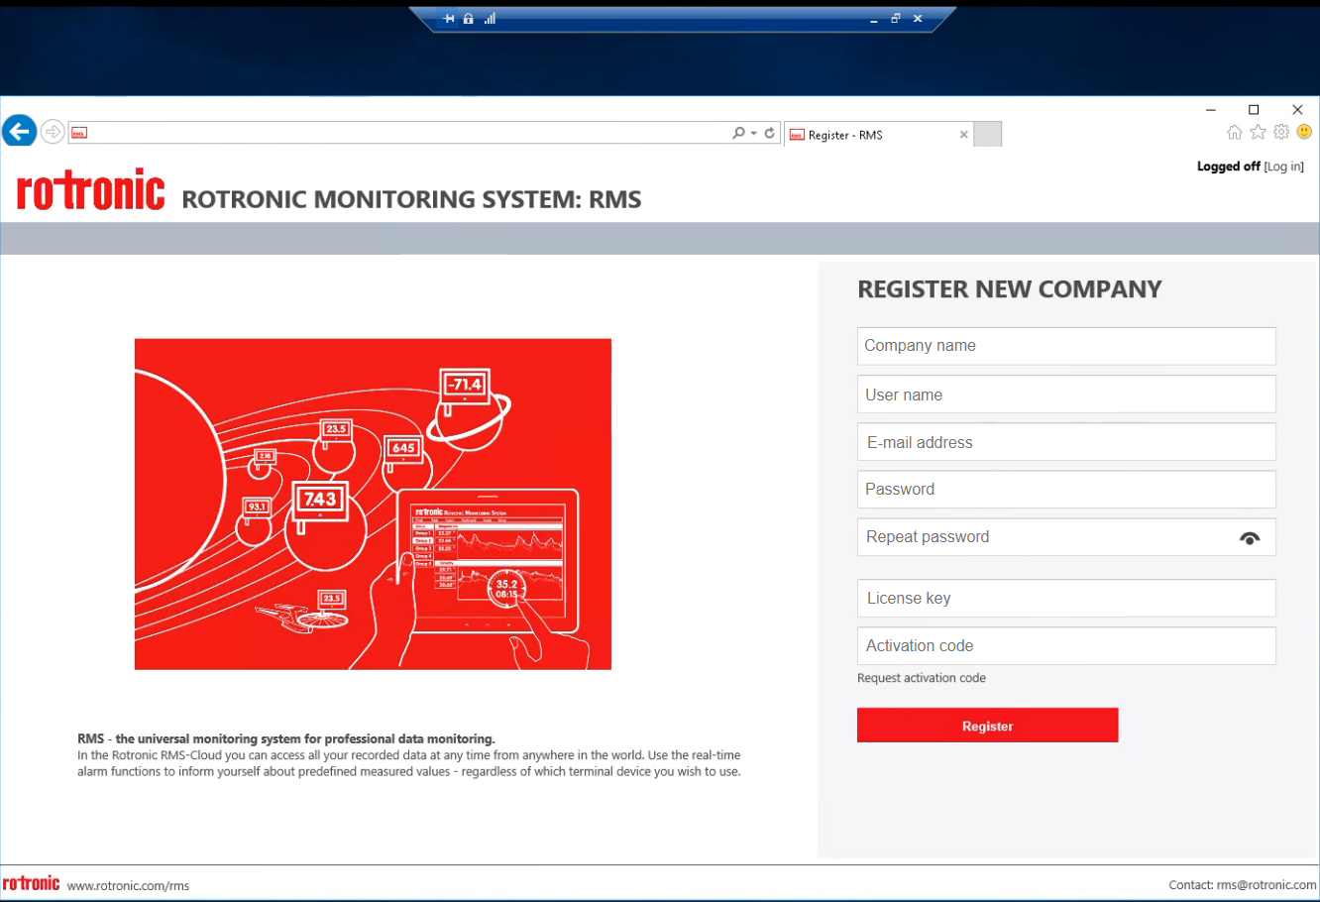Click the lock icon on the connection bar
This screenshot has height=902, width=1320.
[468, 19]
